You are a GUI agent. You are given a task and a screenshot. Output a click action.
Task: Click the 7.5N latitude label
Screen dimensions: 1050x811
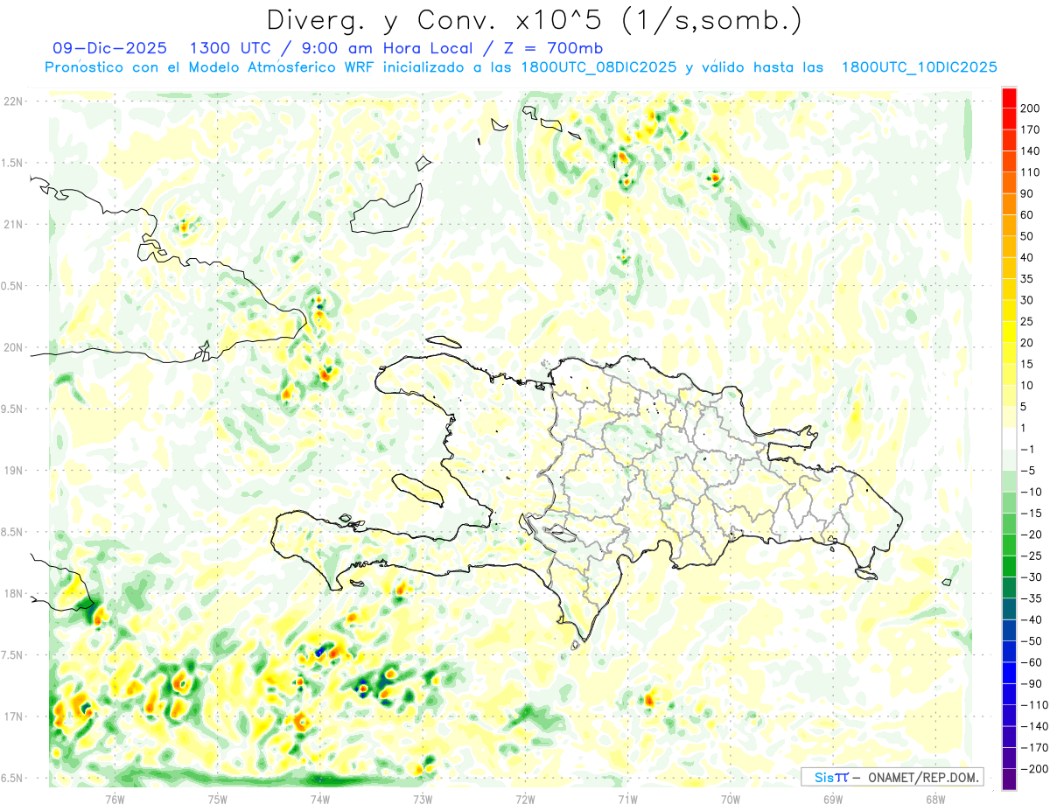tap(13, 655)
